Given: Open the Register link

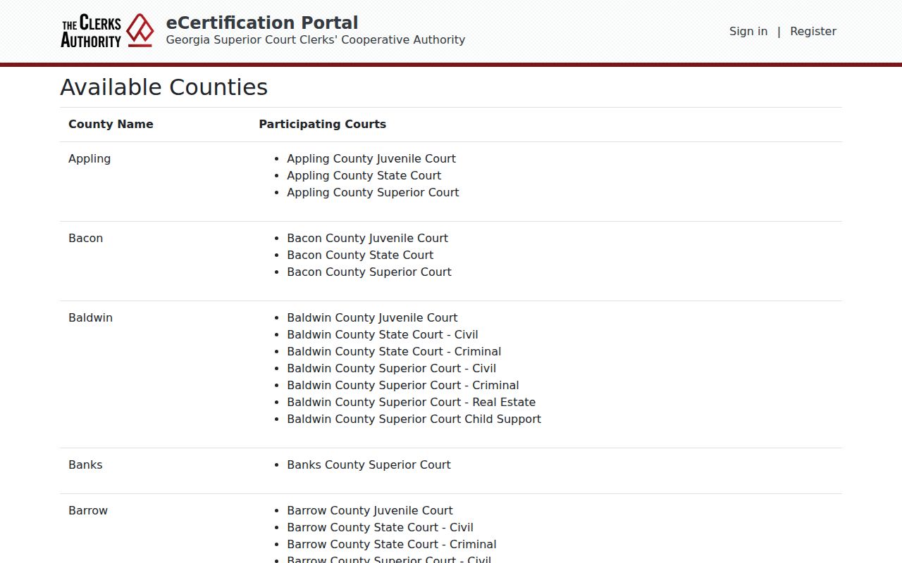Looking at the screenshot, I should (813, 31).
